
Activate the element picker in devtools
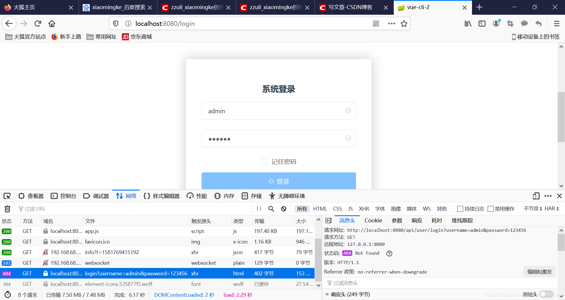[7, 196]
